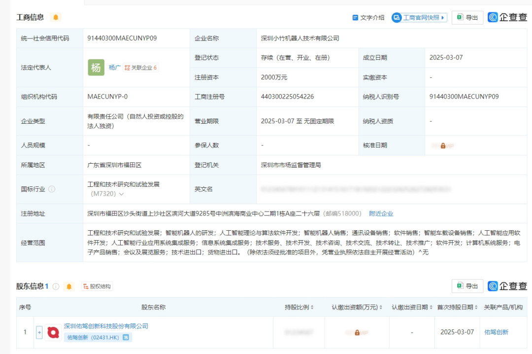
Task: Click info icon next to 国标行业
Action: [52, 189]
